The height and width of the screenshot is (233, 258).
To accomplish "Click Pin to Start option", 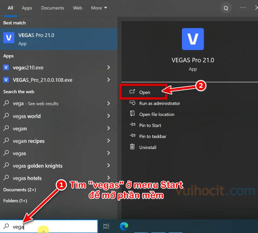I will point(150,125).
